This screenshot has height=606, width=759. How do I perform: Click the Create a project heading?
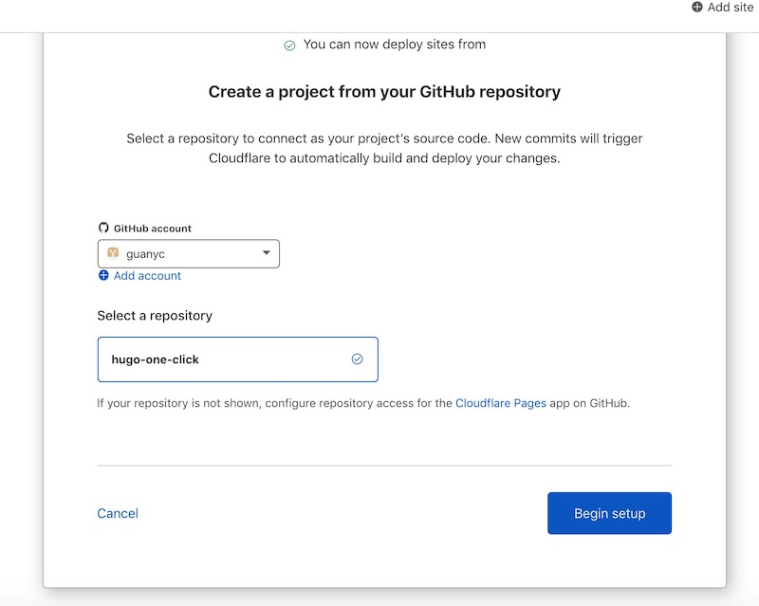(x=384, y=92)
